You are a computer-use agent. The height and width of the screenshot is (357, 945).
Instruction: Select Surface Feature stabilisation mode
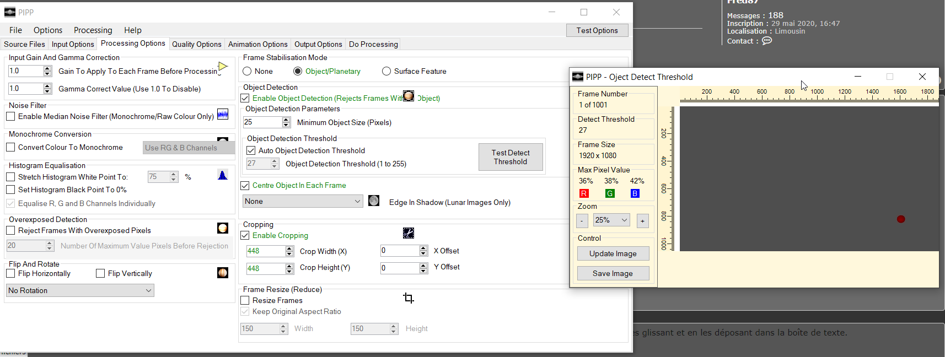(386, 71)
